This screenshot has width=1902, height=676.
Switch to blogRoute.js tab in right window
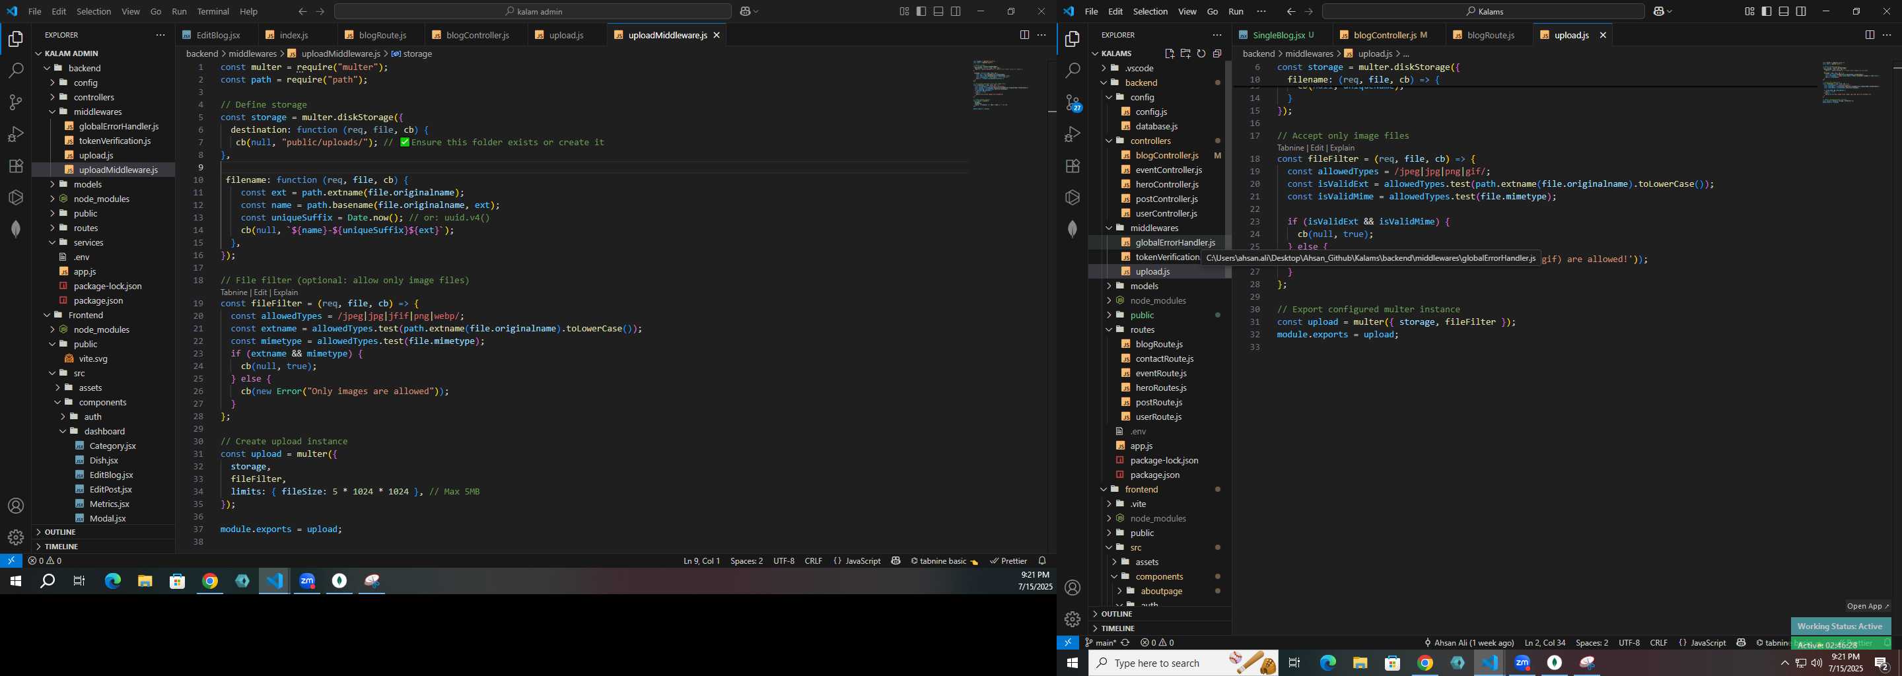click(1489, 35)
